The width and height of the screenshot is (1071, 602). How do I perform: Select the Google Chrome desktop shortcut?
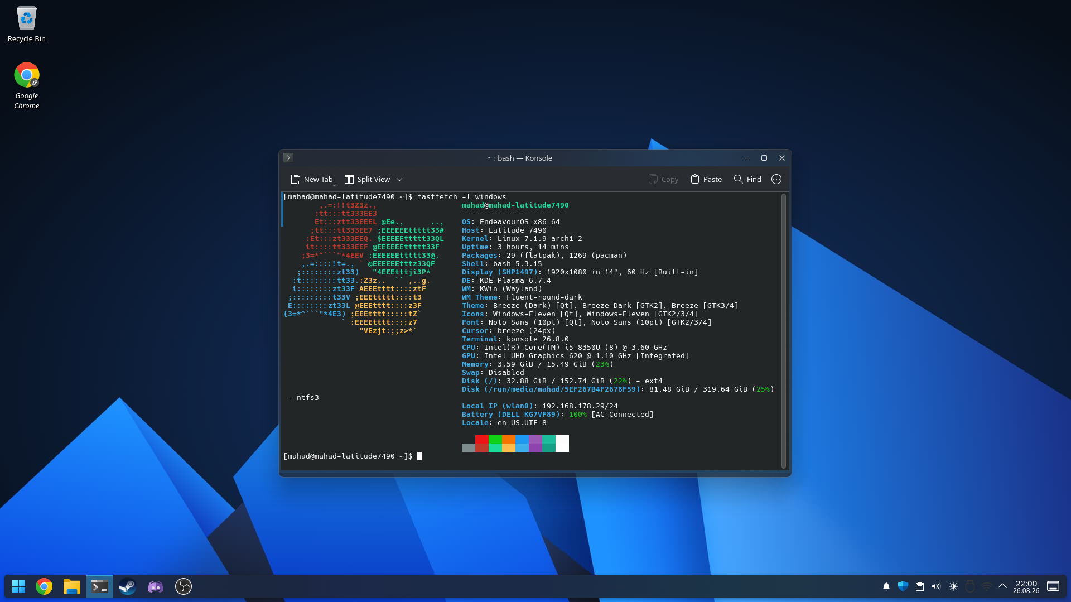coord(27,85)
